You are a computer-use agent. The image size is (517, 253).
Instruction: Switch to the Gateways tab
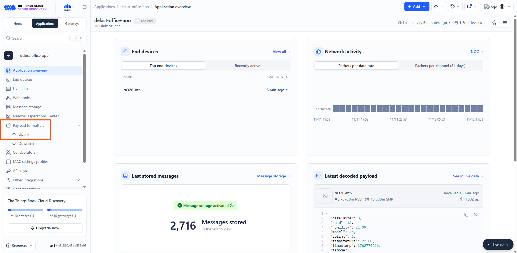click(x=72, y=24)
